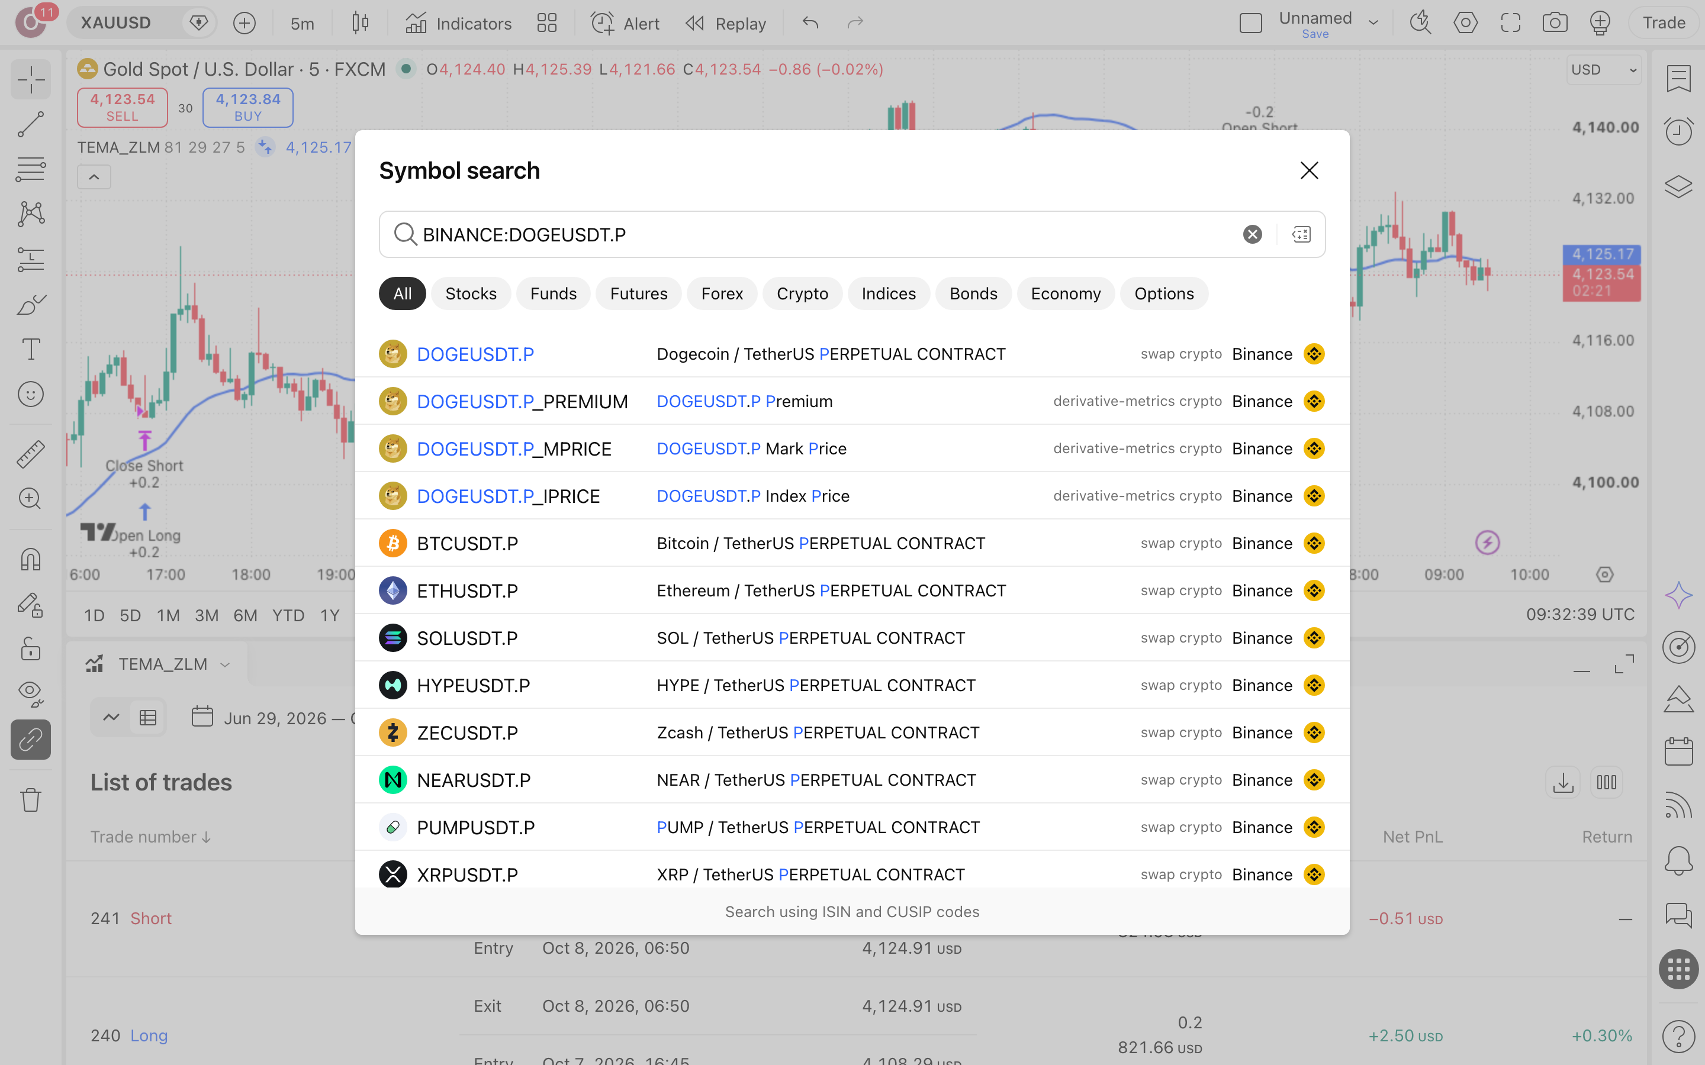Image resolution: width=1705 pixels, height=1065 pixels.
Task: Choose the DOGEUSDT.P perpetual contract result
Action: point(852,354)
